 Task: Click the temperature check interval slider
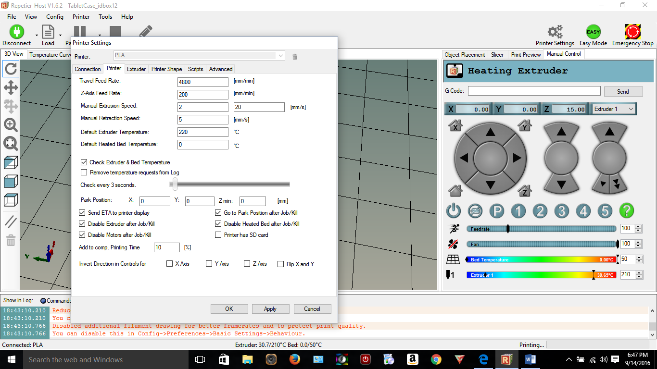(x=175, y=184)
